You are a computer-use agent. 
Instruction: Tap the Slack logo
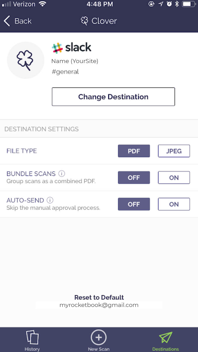tap(57, 48)
